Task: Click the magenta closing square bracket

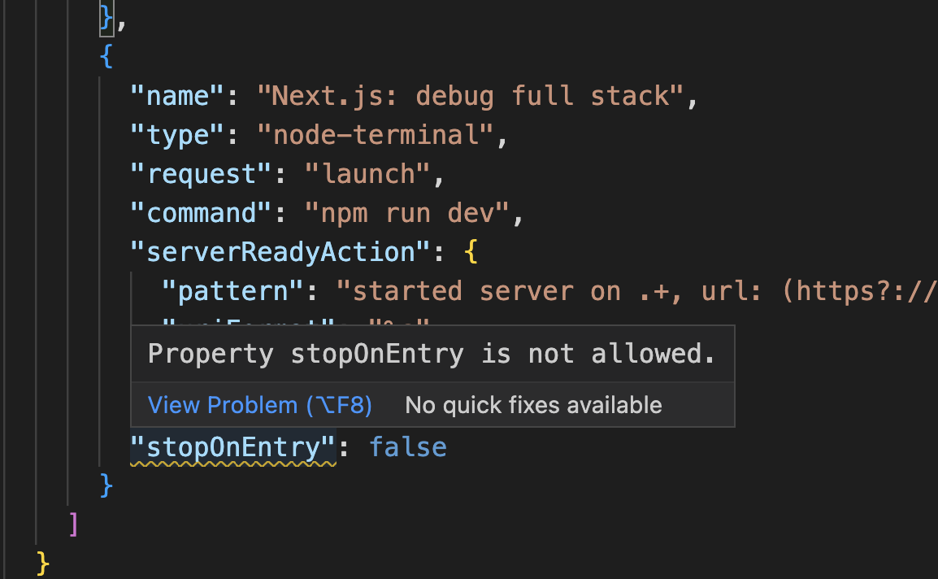Action: pyautogui.click(x=74, y=525)
